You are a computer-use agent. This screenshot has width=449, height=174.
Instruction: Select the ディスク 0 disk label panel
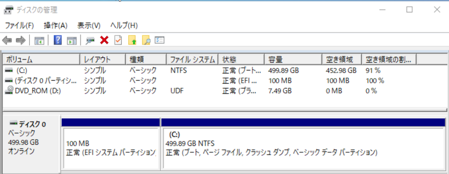(x=31, y=145)
